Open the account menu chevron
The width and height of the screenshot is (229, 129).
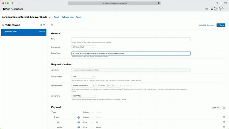(226, 9)
